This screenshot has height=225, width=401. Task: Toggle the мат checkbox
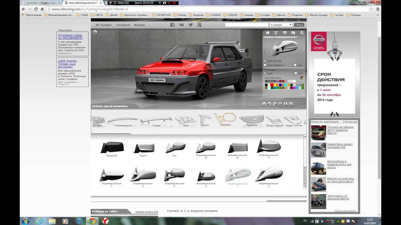click(296, 73)
